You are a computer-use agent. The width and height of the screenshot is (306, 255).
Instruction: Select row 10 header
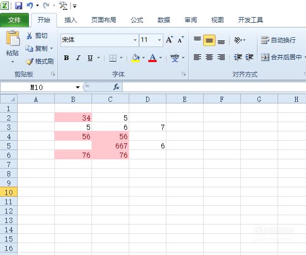pos(9,192)
